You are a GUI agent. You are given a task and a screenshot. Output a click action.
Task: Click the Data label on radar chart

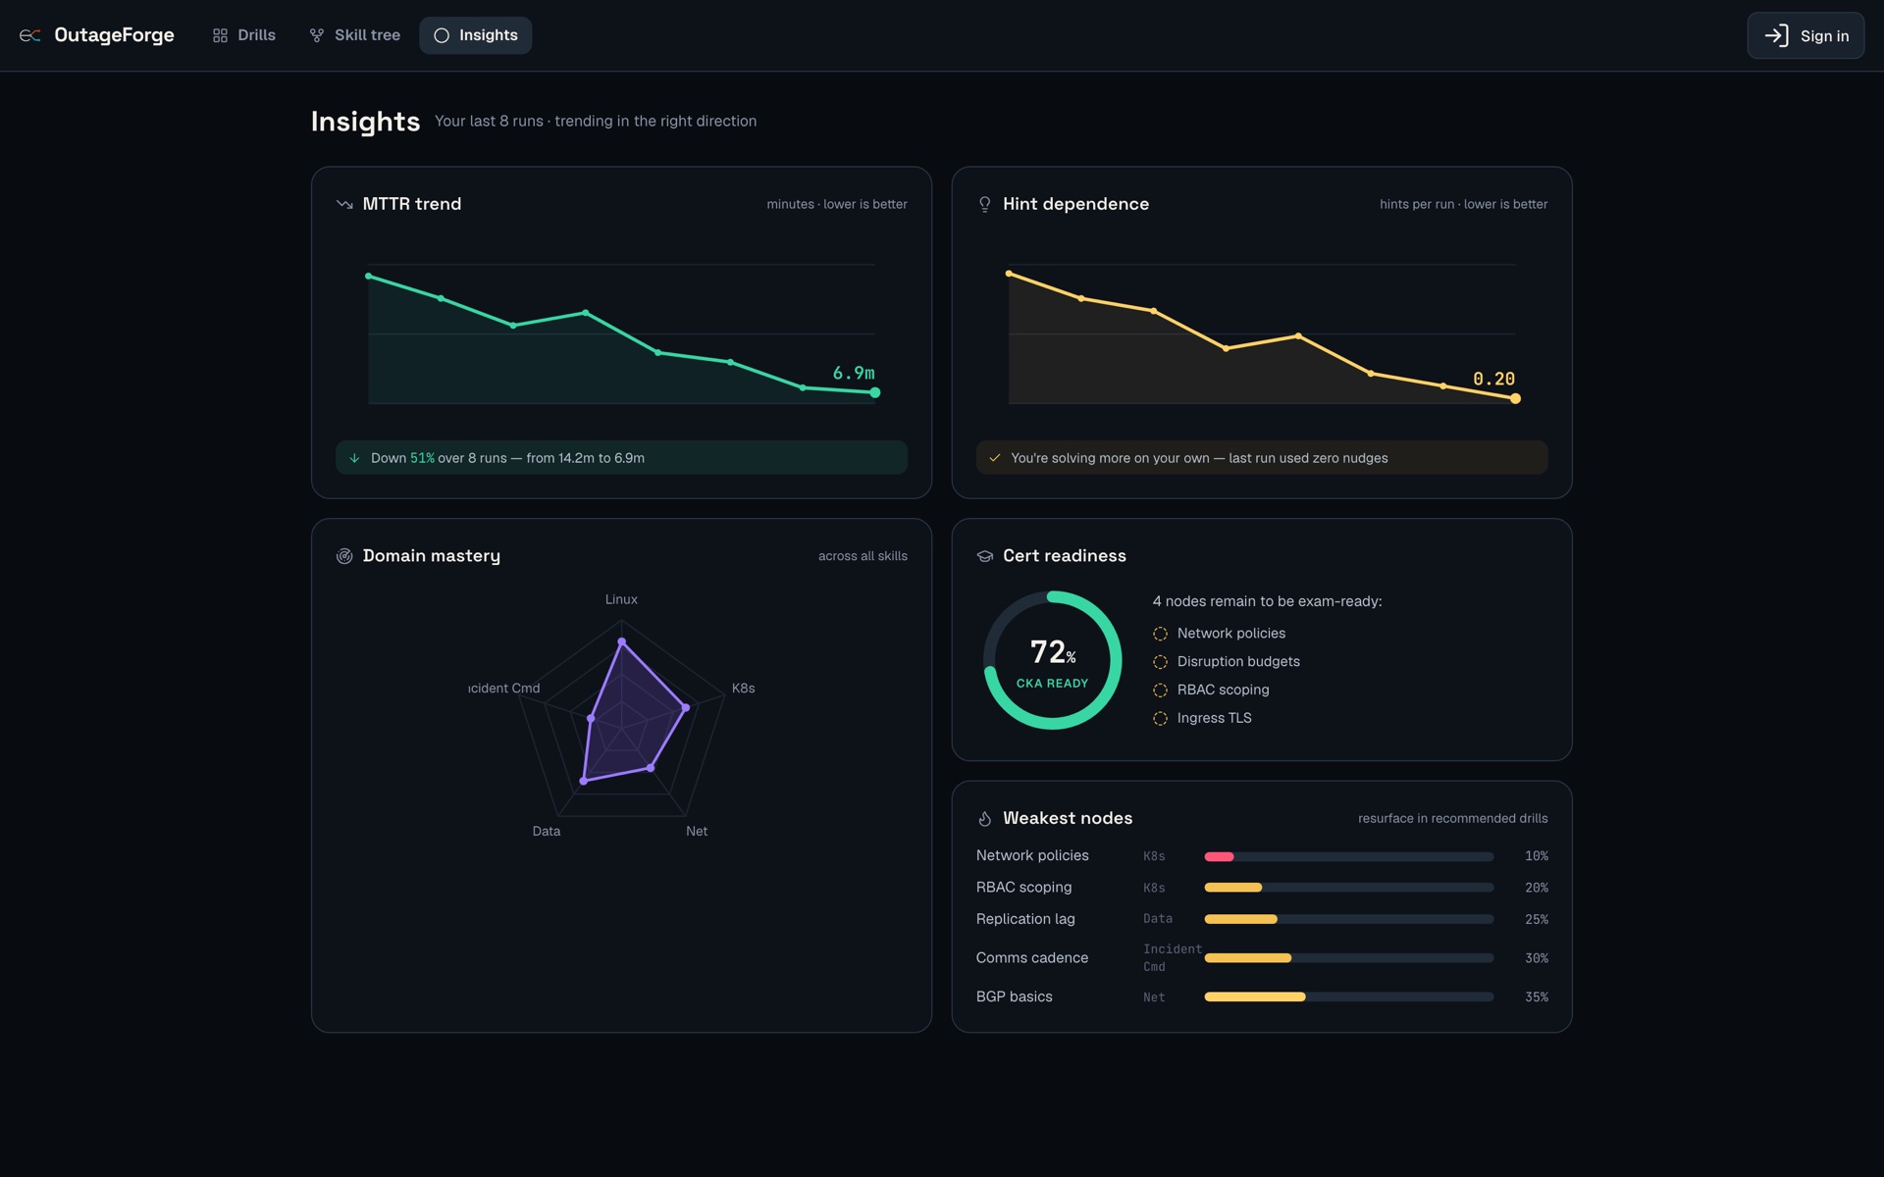point(547,832)
